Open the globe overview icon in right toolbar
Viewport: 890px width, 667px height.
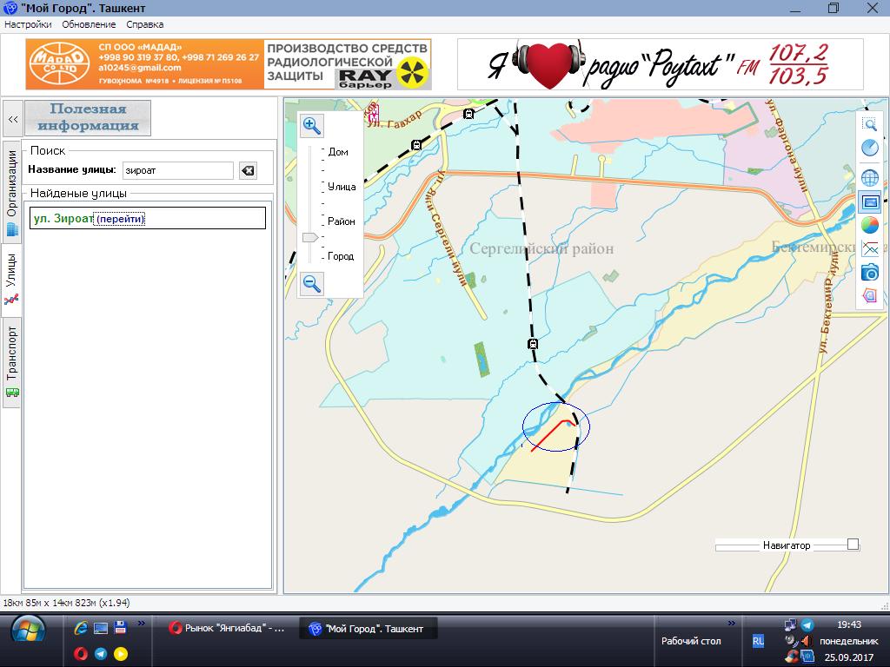[x=869, y=178]
